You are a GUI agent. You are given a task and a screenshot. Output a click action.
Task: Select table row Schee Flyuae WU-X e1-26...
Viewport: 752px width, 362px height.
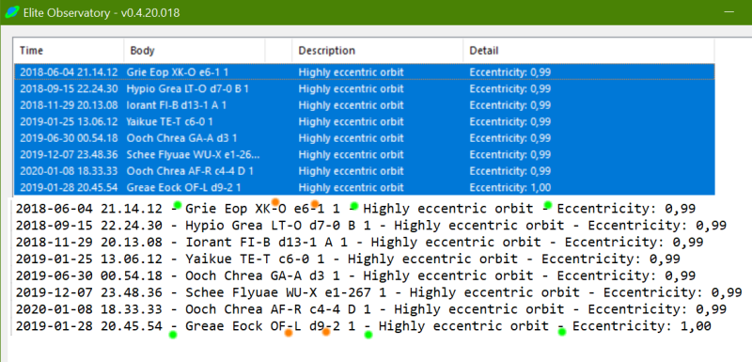pyautogui.click(x=365, y=154)
